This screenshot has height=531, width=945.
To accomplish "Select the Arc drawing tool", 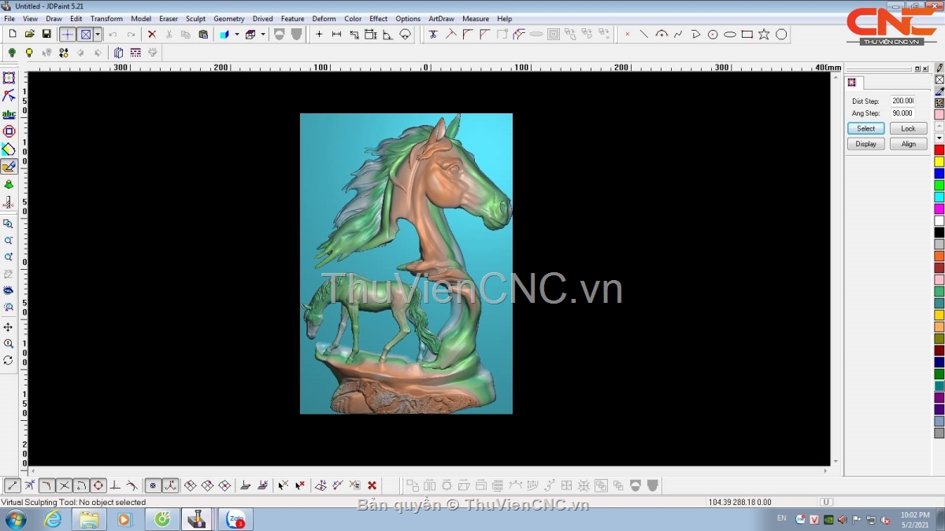I will (x=661, y=35).
